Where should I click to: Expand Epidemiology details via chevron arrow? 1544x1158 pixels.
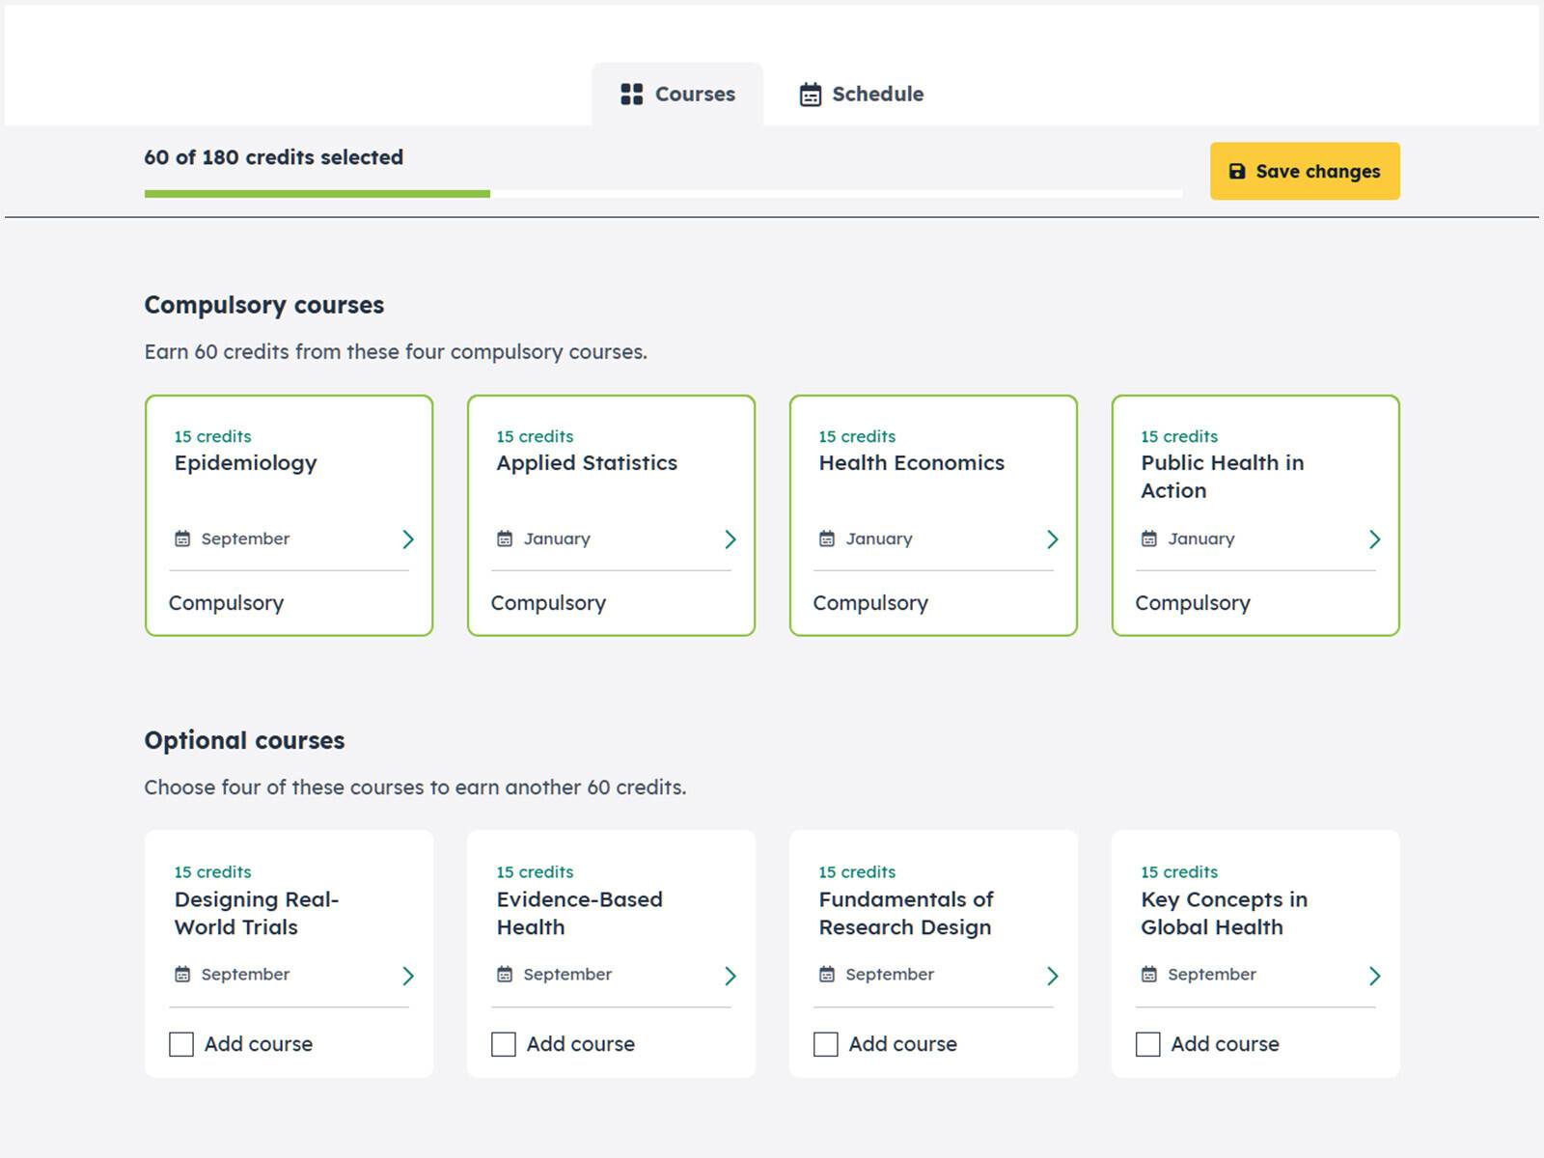tap(408, 539)
